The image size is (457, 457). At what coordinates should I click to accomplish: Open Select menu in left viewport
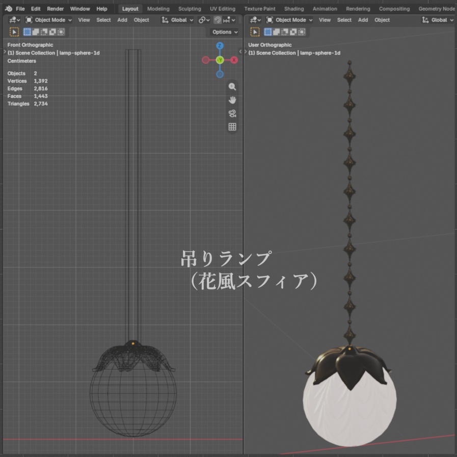click(x=103, y=20)
